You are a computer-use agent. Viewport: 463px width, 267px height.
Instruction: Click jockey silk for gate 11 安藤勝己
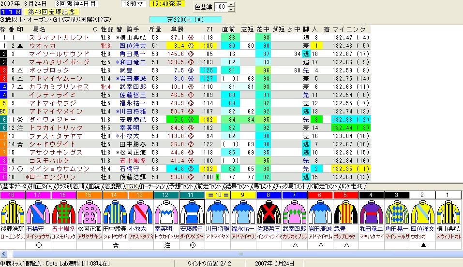pyautogui.click(x=192, y=212)
